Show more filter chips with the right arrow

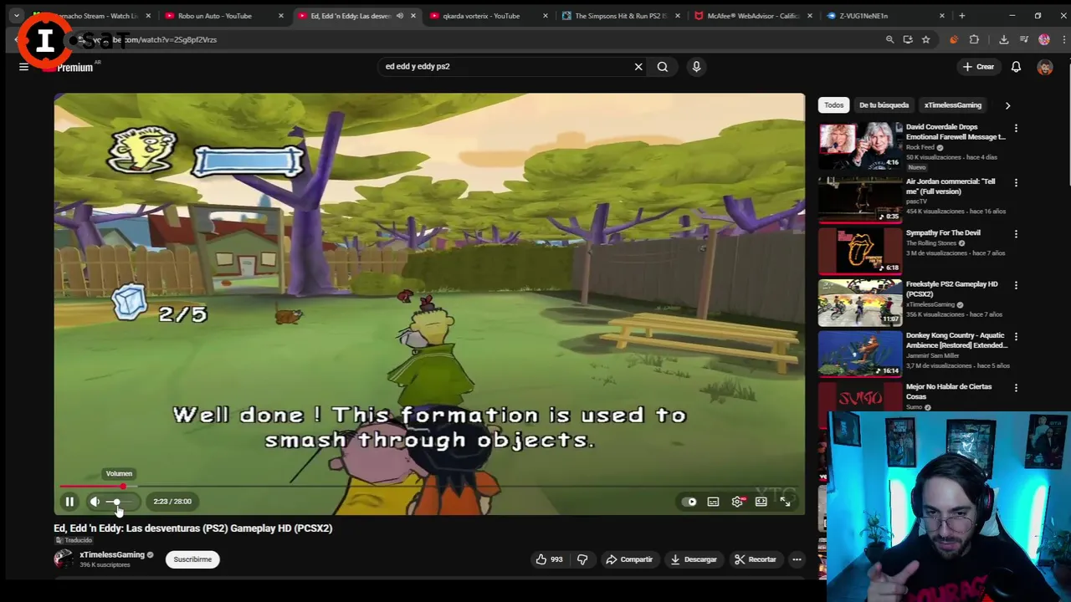click(1007, 105)
